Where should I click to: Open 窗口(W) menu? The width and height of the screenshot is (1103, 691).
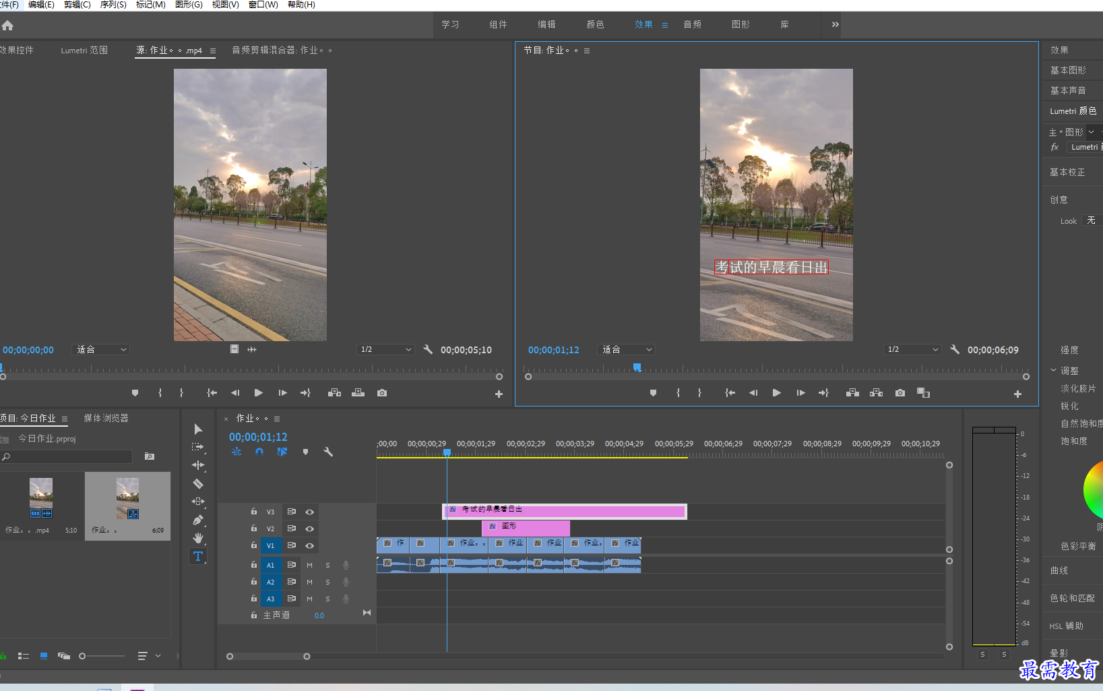coord(263,5)
